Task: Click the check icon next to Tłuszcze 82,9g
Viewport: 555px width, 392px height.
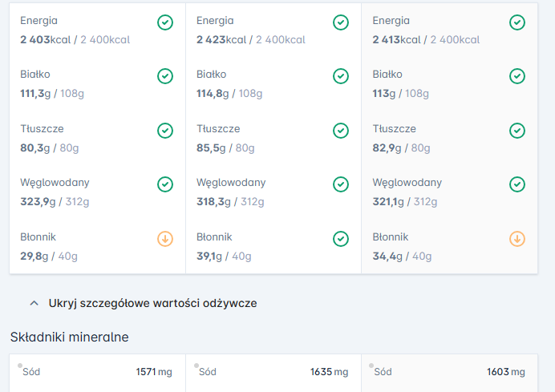Action: point(517,131)
